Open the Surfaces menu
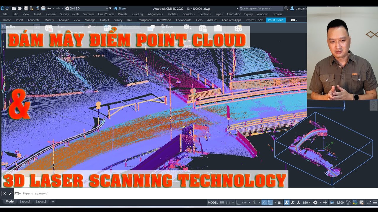The width and height of the screenshot is (378, 212). tap(89, 14)
